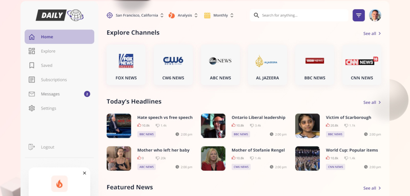Image resolution: width=410 pixels, height=196 pixels.
Task: Open World Cup: Popular items thumbnail
Action: pyautogui.click(x=307, y=158)
